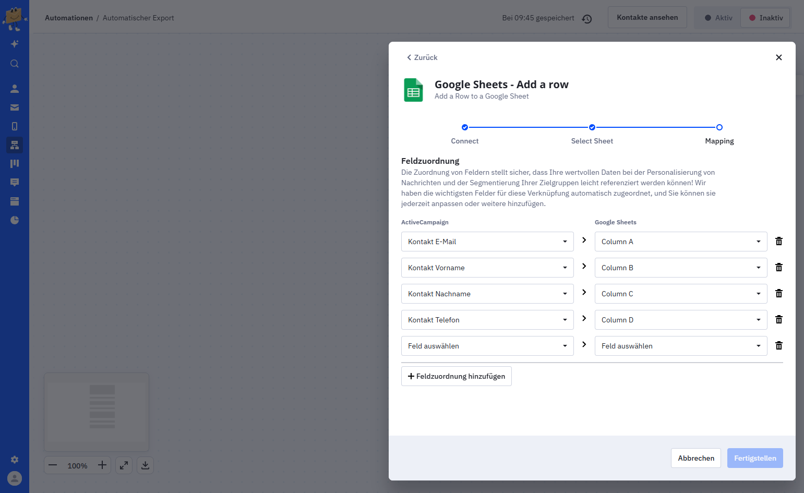The image size is (804, 493).
Task: Click Kontakte ansehen button
Action: [x=647, y=17]
